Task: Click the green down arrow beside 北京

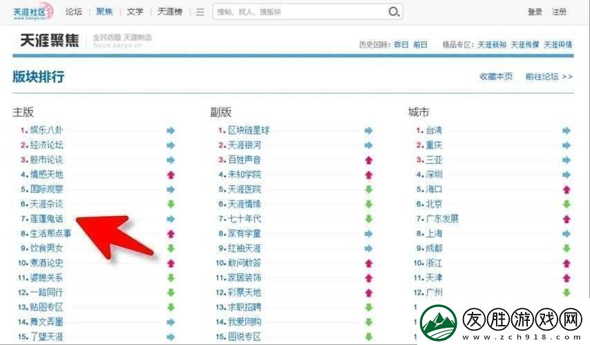Action: pyautogui.click(x=567, y=204)
